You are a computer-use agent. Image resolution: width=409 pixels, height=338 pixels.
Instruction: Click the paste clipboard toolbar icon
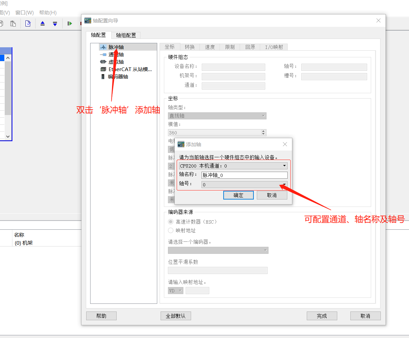(x=13, y=23)
